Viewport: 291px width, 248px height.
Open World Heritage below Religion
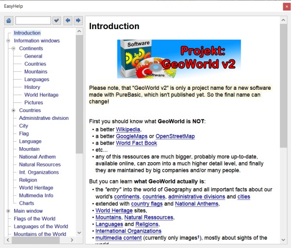pyautogui.click(x=36, y=188)
